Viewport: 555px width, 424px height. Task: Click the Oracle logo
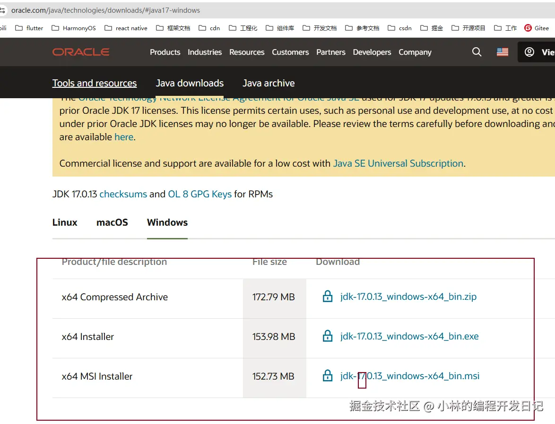coord(81,52)
